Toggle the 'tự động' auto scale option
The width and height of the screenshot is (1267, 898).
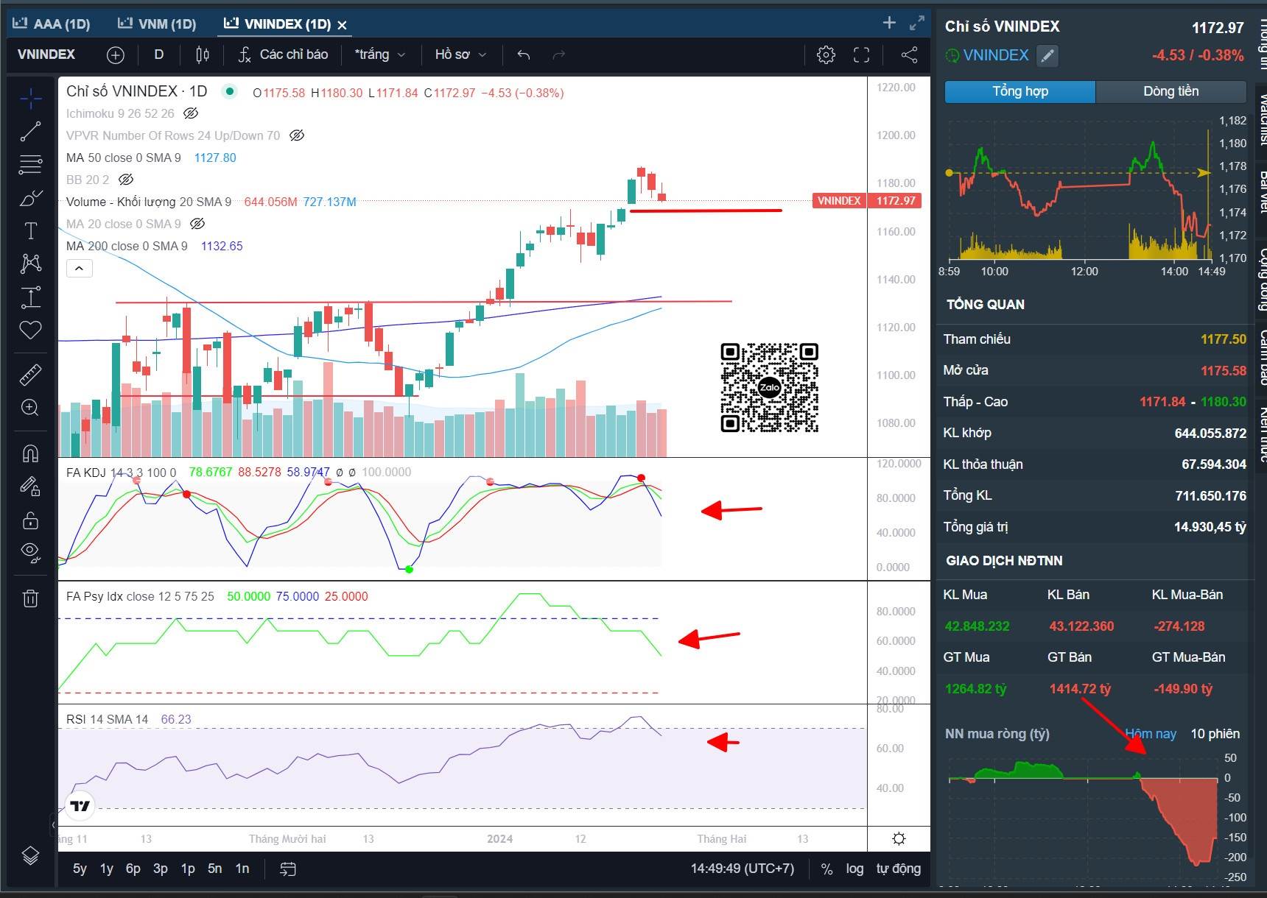tap(898, 869)
